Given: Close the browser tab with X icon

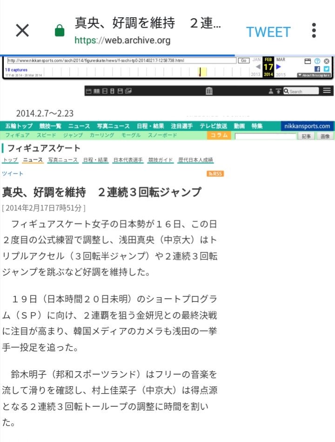Looking at the screenshot, I should [22, 31].
